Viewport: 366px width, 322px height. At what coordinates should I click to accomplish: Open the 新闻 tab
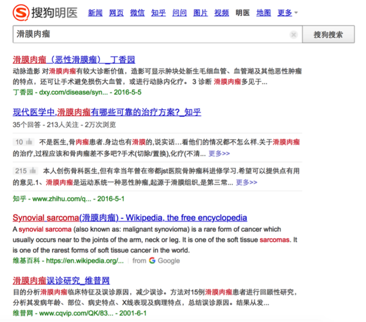[95, 13]
